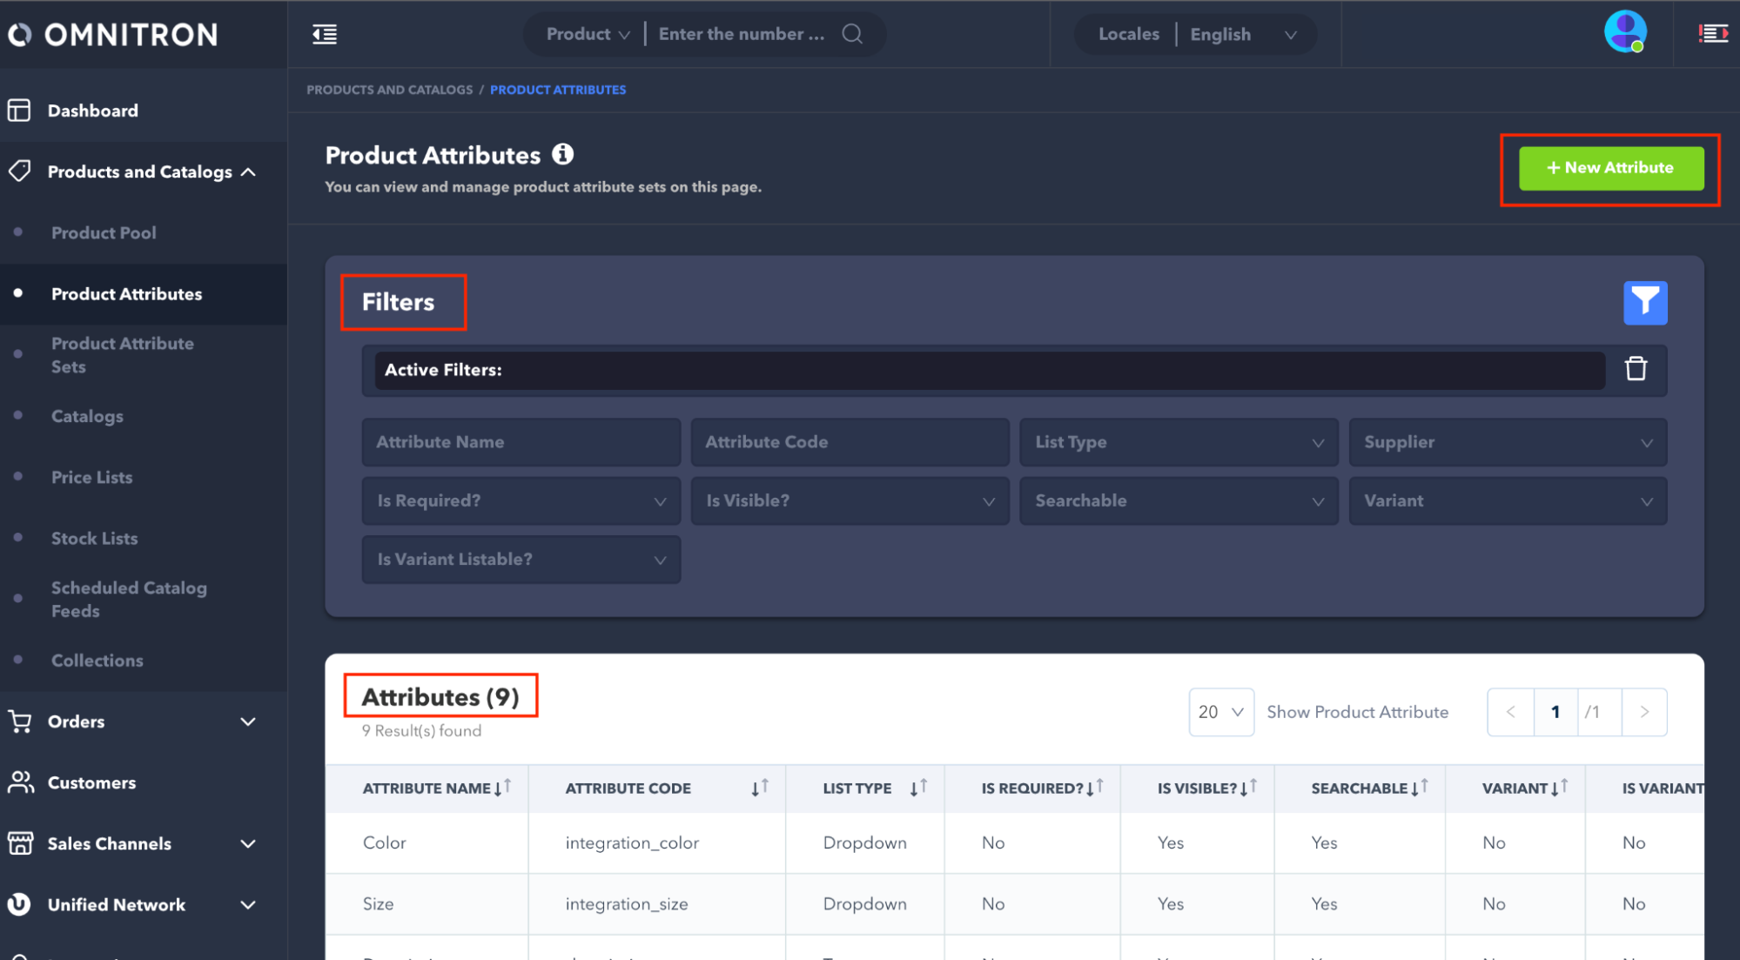Click the blue filter funnel icon
Screen dimensions: 1740x960
(1644, 303)
